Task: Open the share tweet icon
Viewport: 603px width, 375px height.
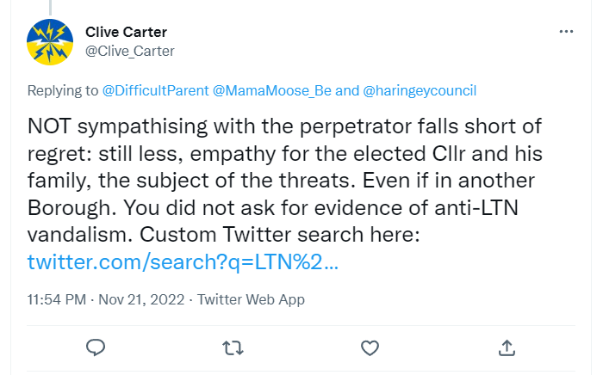Action: click(507, 347)
